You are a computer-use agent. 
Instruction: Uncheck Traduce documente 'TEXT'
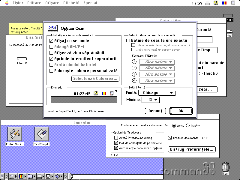coord(170,138)
